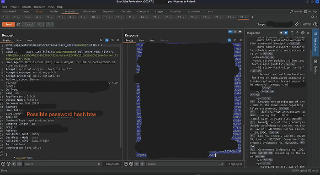
Task: Open Request panel hamburger options menu
Action: [x=118, y=40]
